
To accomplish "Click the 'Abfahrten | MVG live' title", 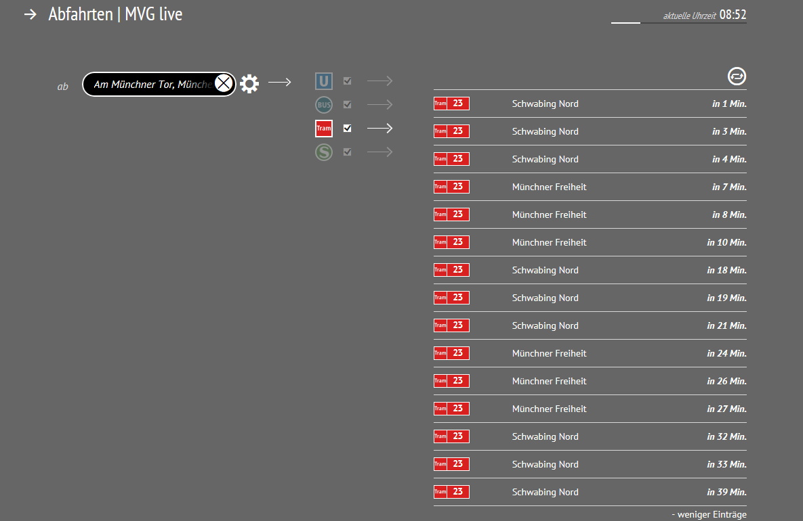I will click(x=115, y=14).
